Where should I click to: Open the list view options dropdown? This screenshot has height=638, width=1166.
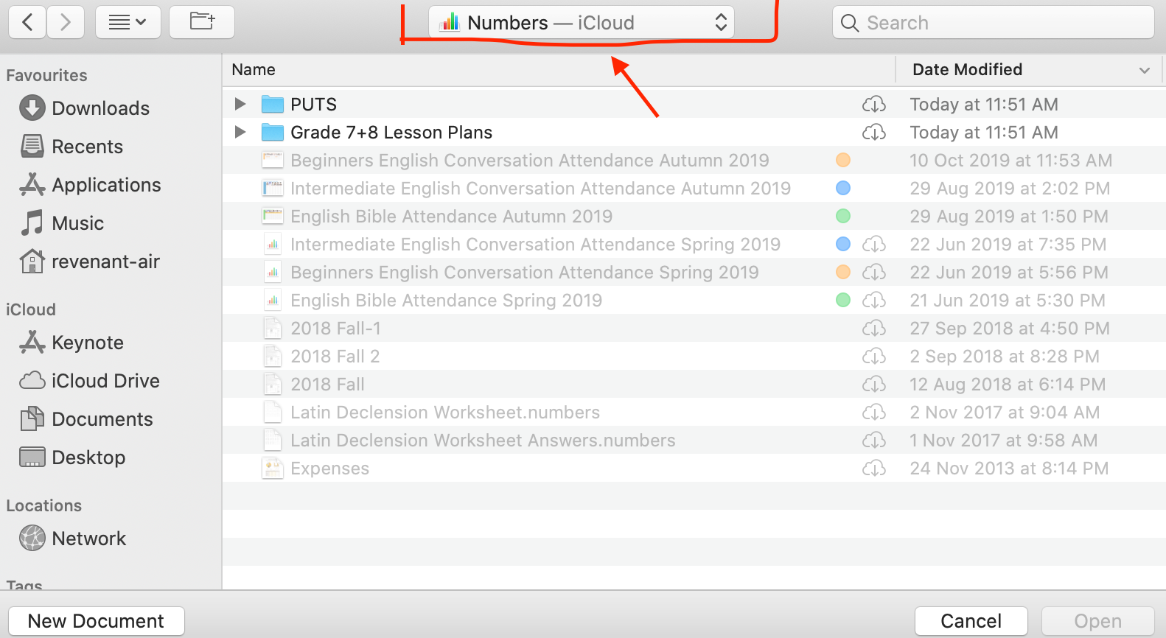point(128,22)
